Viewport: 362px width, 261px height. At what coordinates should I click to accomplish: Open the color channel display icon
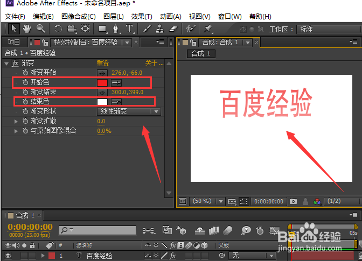[317, 201]
